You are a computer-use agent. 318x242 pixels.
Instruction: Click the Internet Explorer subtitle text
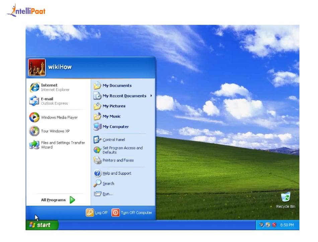tap(55, 90)
